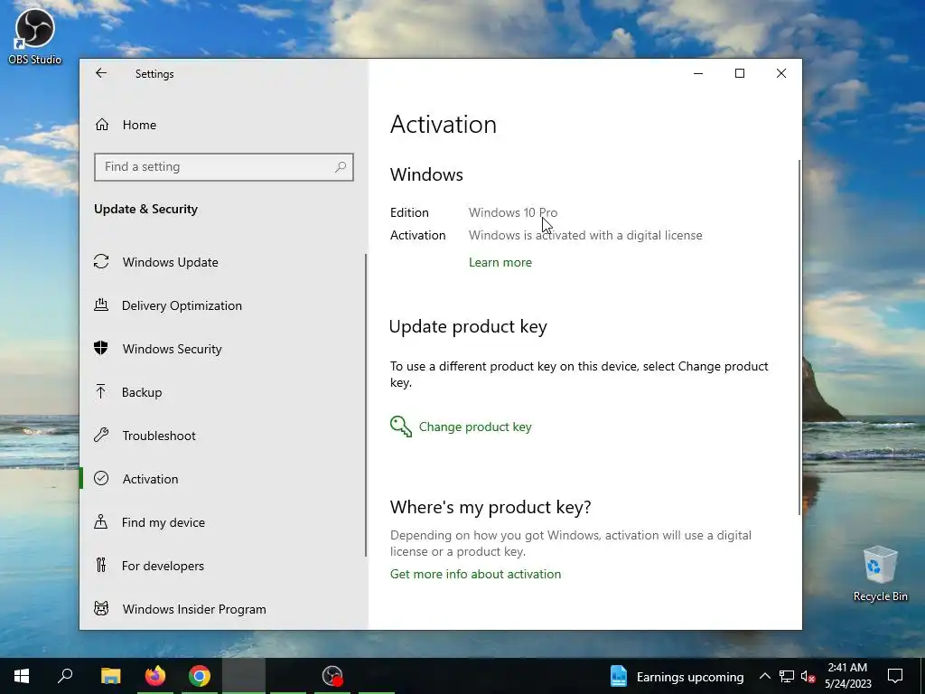Open the Earnings upcoming news widget
Image resolution: width=925 pixels, height=694 pixels.
[x=677, y=676]
